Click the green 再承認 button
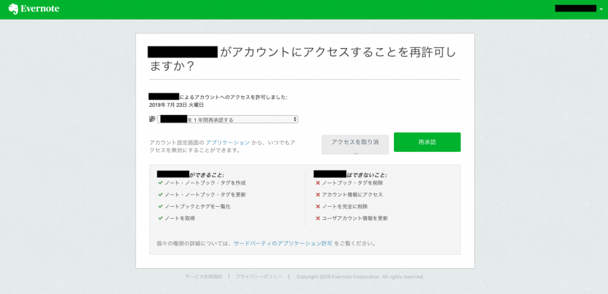 click(x=427, y=142)
